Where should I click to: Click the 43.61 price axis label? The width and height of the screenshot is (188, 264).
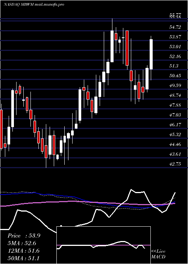pos(175,154)
